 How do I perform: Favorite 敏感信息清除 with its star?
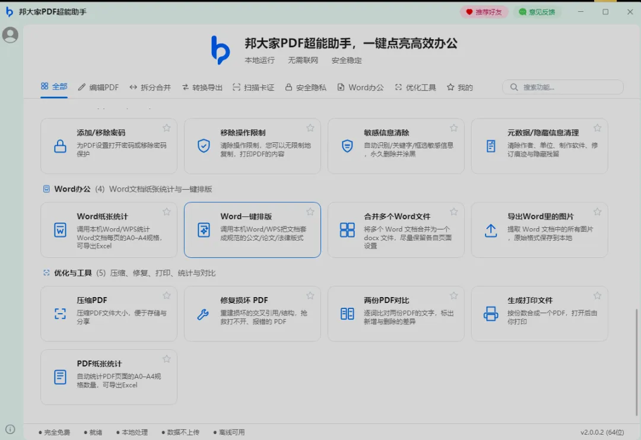pyautogui.click(x=454, y=128)
